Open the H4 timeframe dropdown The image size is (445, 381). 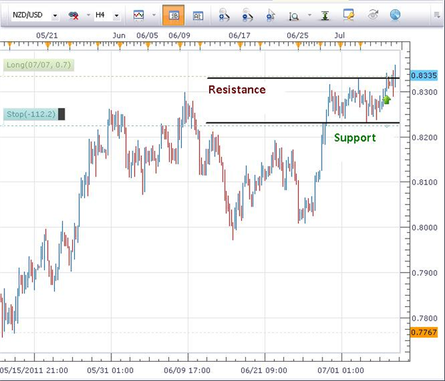[x=116, y=16]
